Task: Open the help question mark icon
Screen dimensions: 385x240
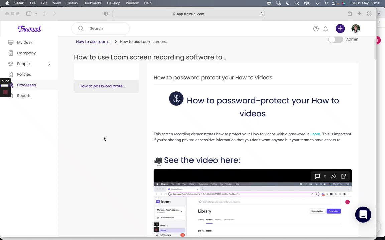Action: (x=316, y=29)
